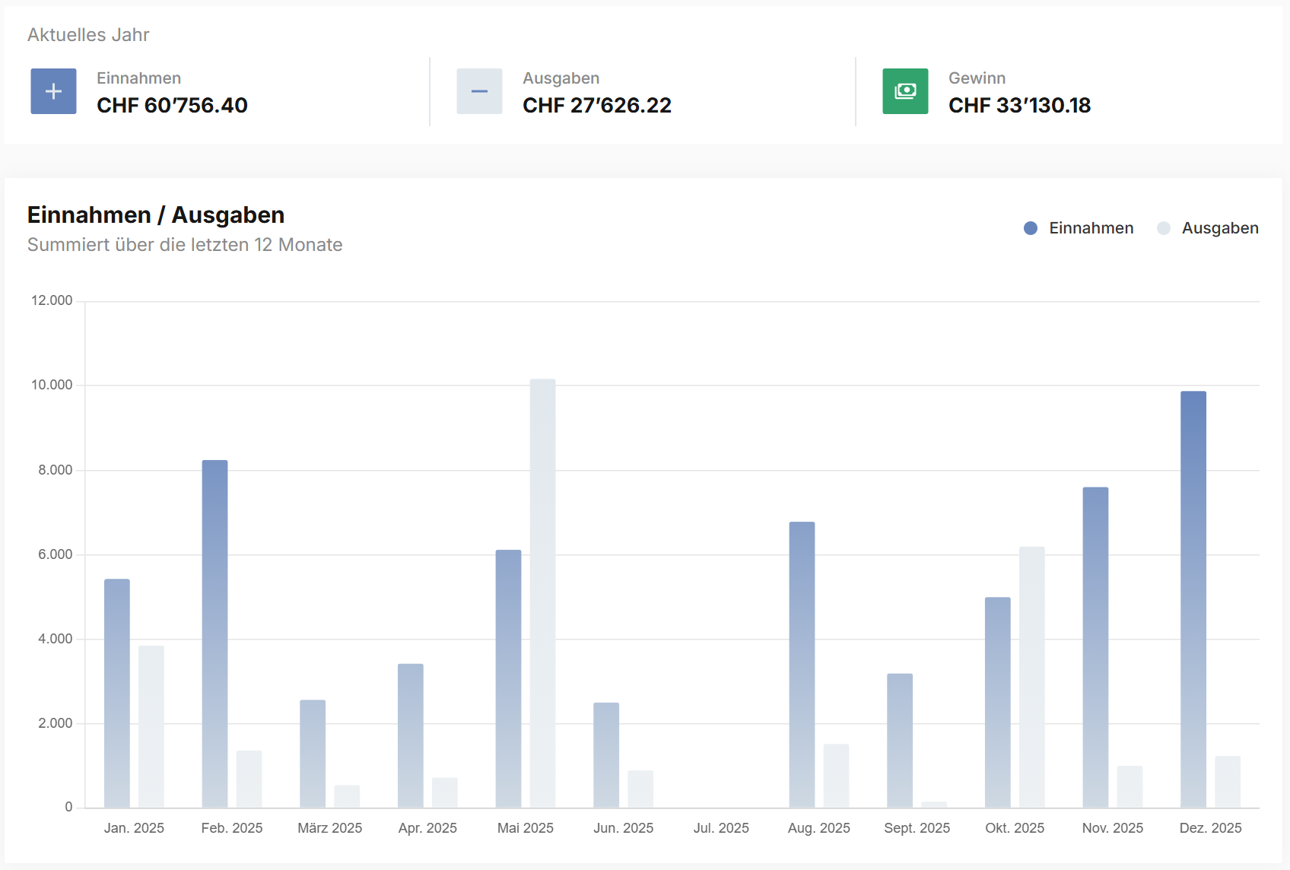Screen dimensions: 1290x870
Task: Click the Sept. 2025 Einnahmen bar
Action: 900,740
